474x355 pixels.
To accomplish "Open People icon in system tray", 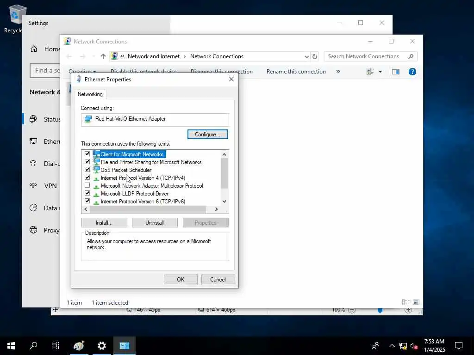I will pos(375,346).
